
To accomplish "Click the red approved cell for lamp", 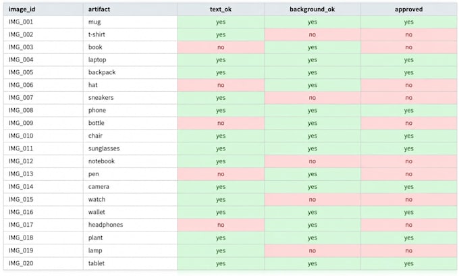I will pos(408,250).
